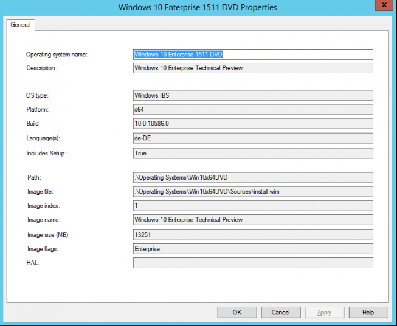Click the empty HAL field

click(253, 263)
